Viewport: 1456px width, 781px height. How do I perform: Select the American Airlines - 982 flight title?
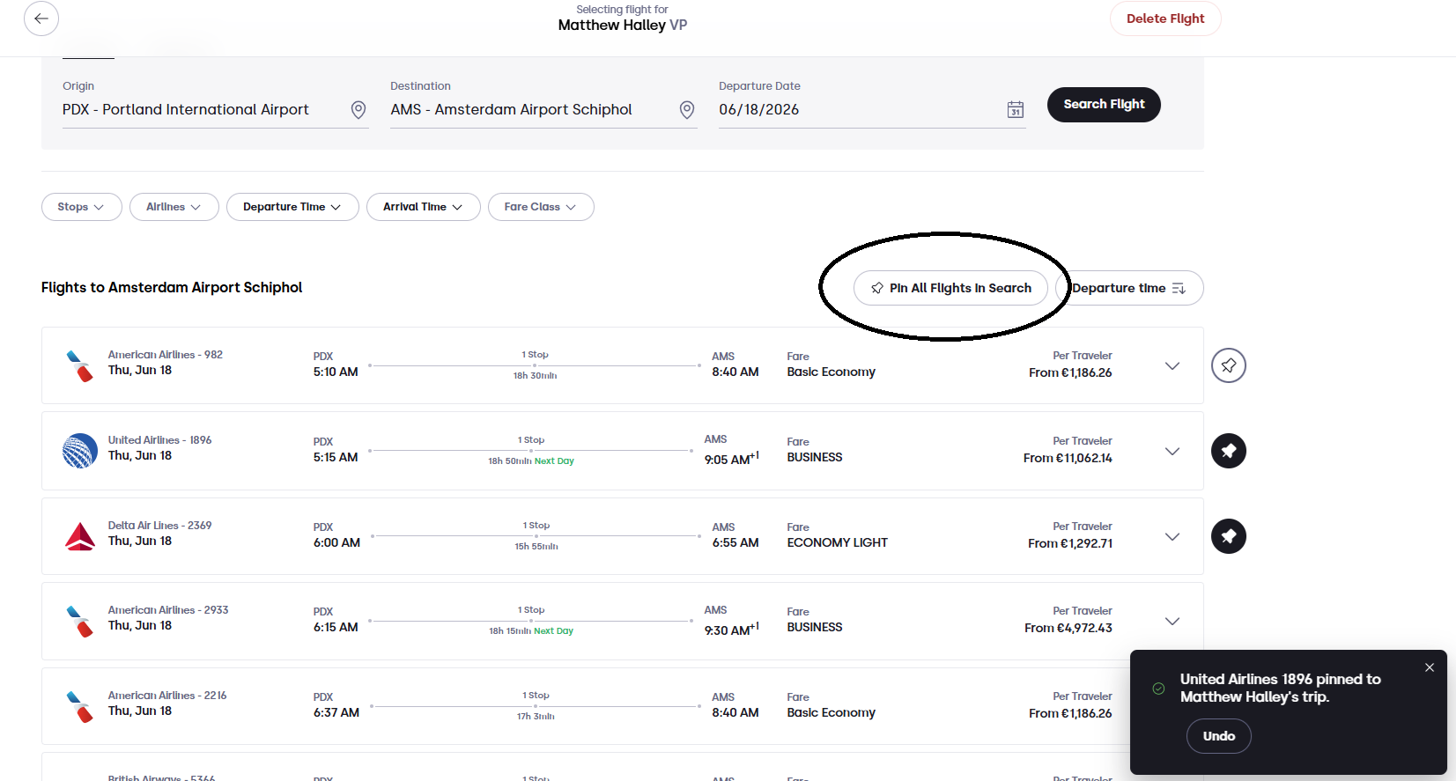click(x=166, y=355)
